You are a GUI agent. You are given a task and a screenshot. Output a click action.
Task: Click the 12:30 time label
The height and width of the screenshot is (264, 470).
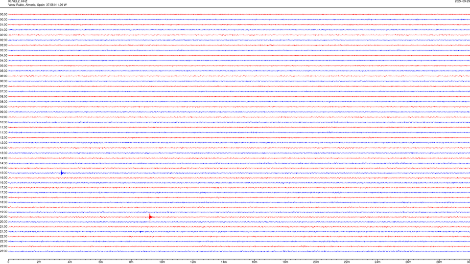[3, 142]
